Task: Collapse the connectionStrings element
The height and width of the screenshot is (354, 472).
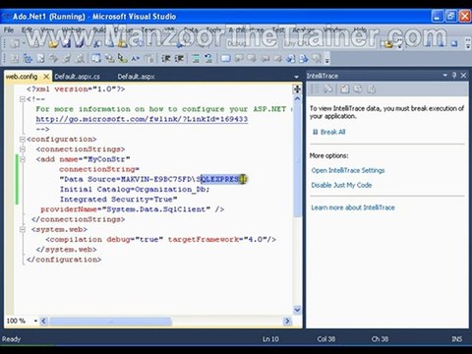Action: (x=23, y=149)
